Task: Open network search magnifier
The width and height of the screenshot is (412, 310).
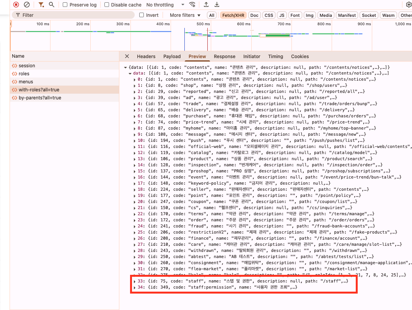Action: 52,5
